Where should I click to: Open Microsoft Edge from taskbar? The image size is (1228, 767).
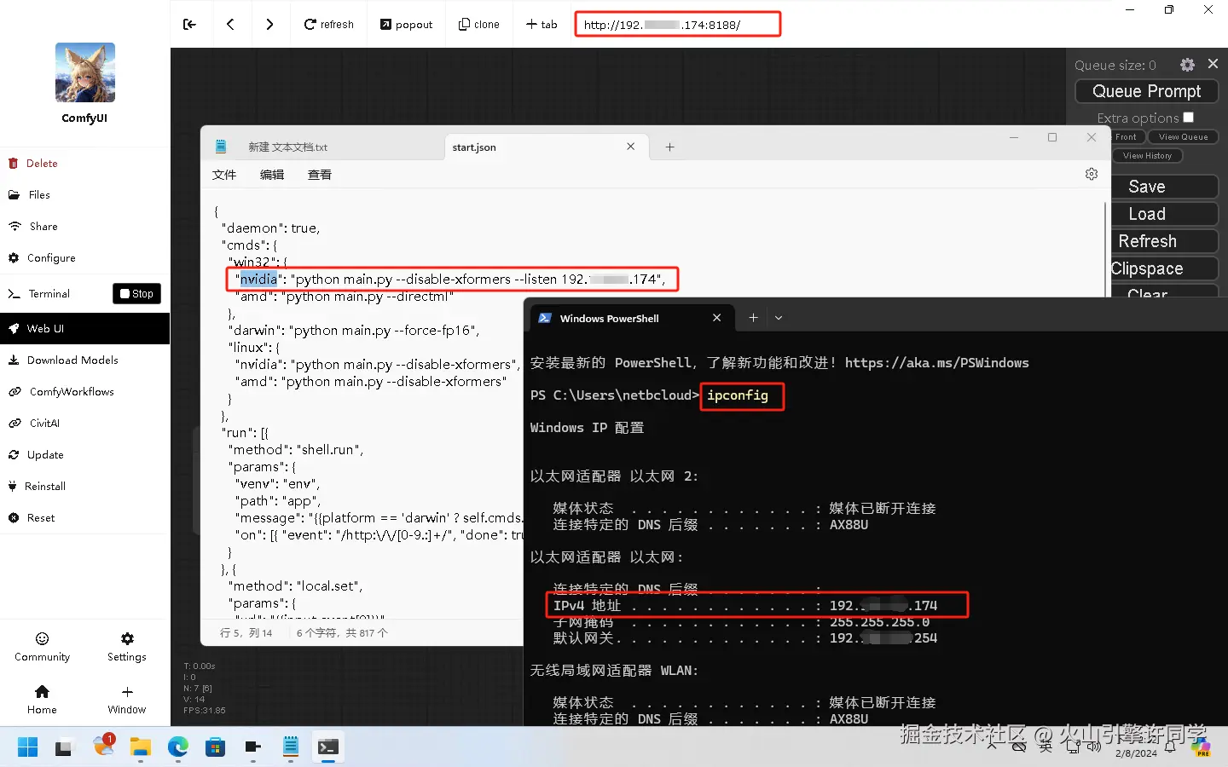click(177, 747)
